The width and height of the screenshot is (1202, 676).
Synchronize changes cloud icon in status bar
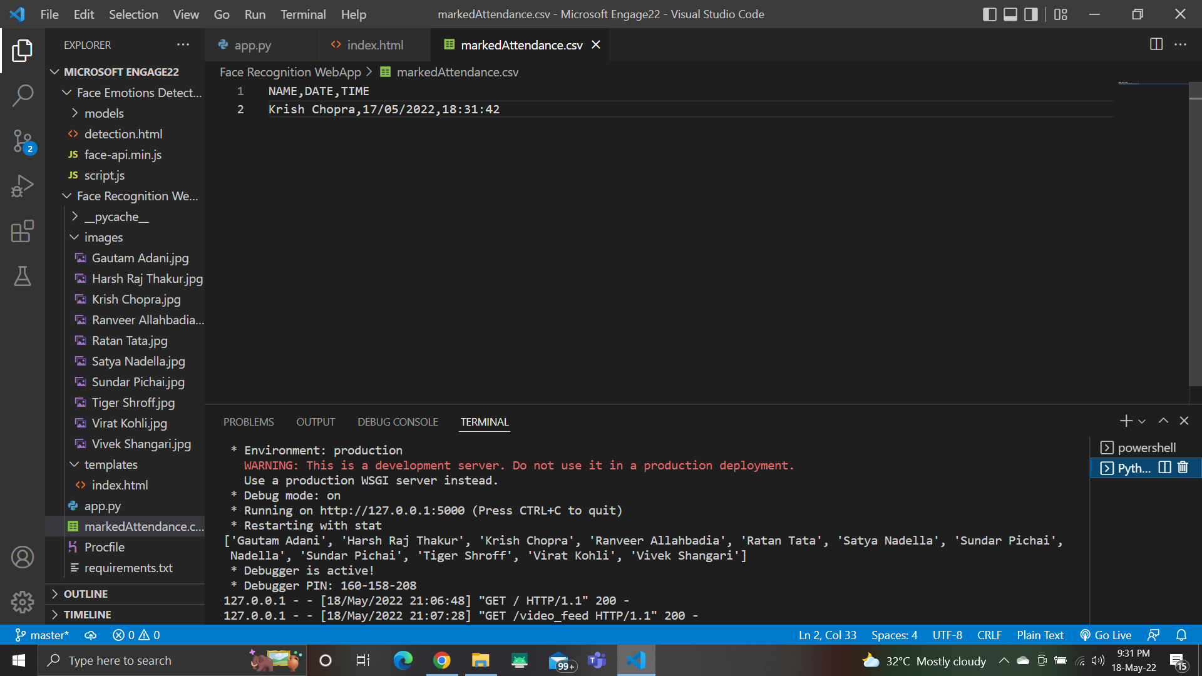pos(91,635)
